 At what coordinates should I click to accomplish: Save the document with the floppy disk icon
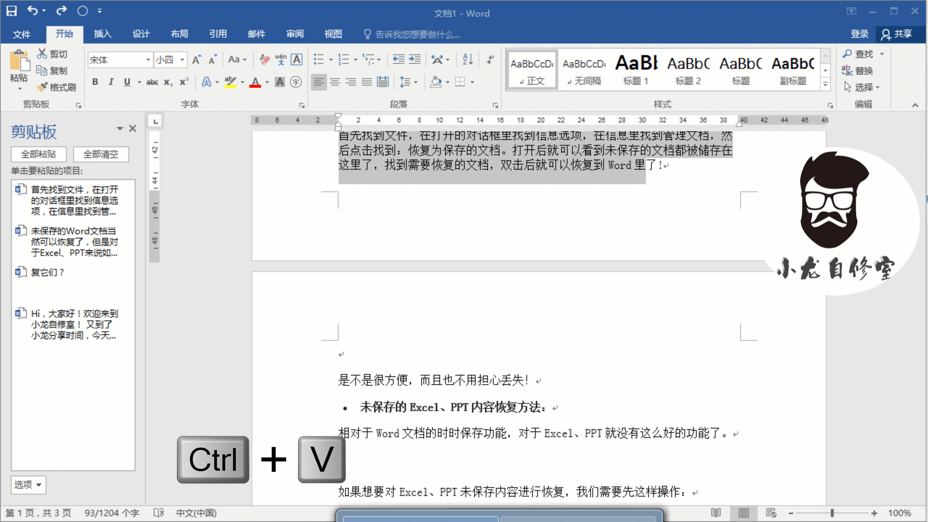point(11,11)
